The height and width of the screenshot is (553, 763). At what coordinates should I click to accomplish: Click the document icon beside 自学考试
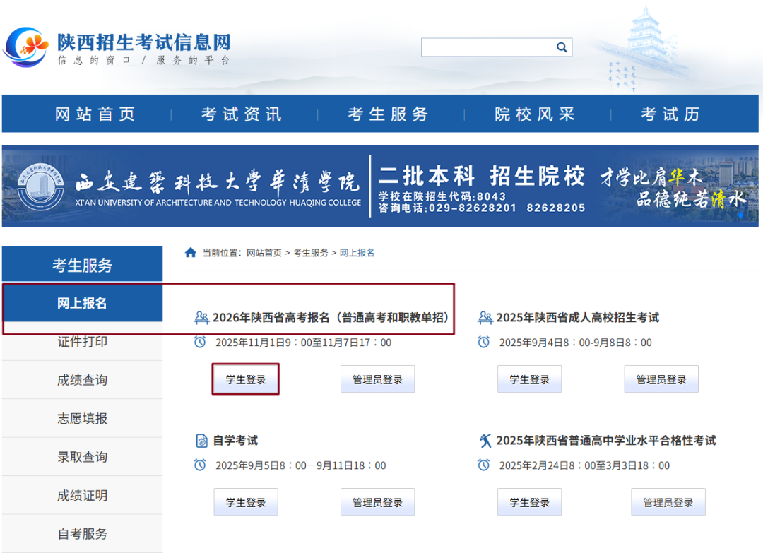point(201,440)
